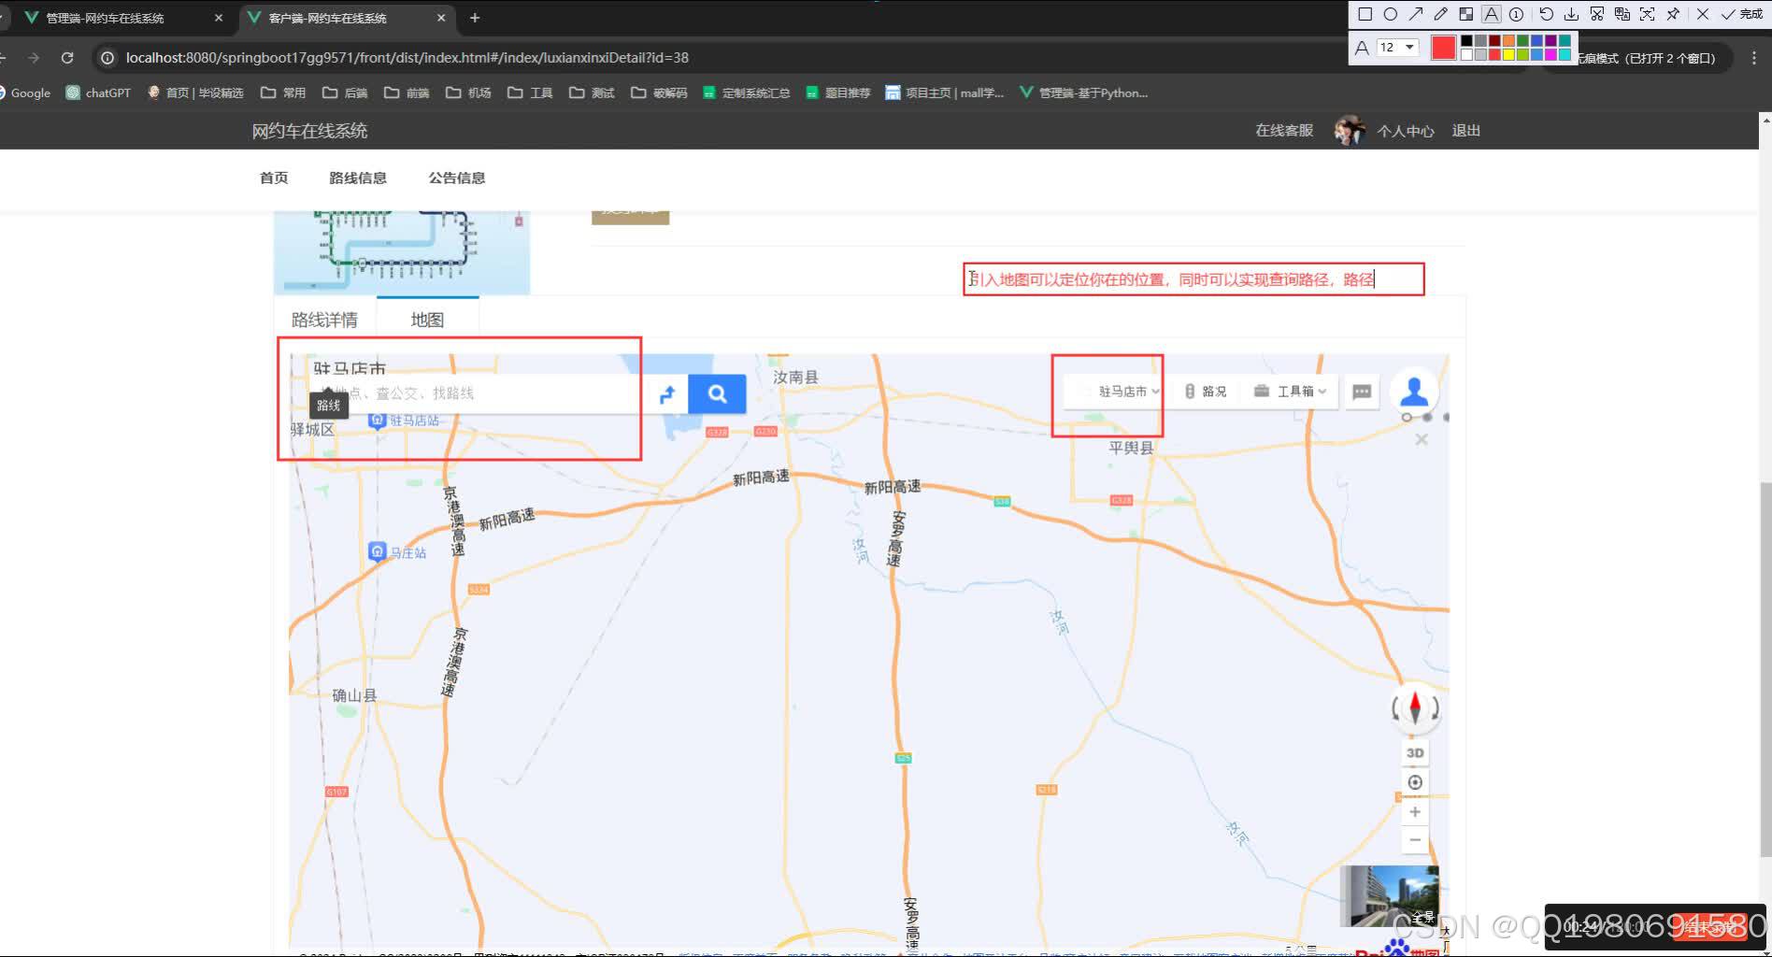This screenshot has width=1772, height=957.
Task: Click 退出 to log out
Action: point(1465,131)
